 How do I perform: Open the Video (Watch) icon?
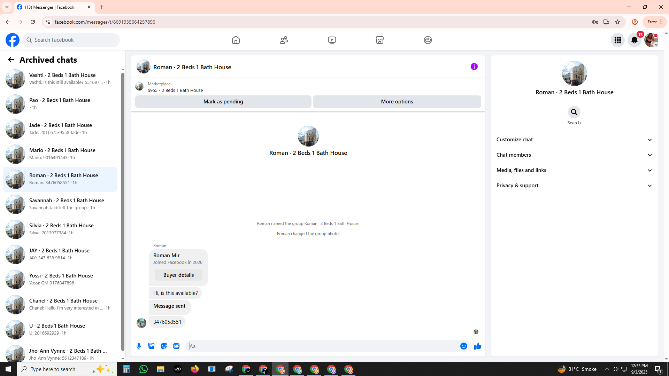tap(332, 40)
